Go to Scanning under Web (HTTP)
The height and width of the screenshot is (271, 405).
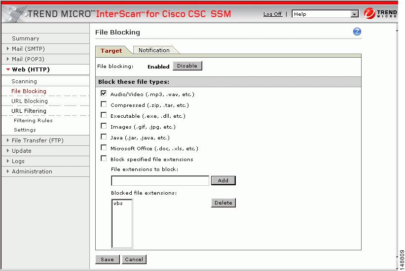tap(24, 81)
